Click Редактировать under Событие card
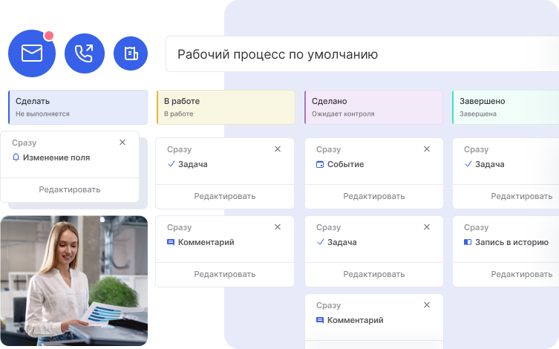This screenshot has height=349, width=559. [x=374, y=196]
